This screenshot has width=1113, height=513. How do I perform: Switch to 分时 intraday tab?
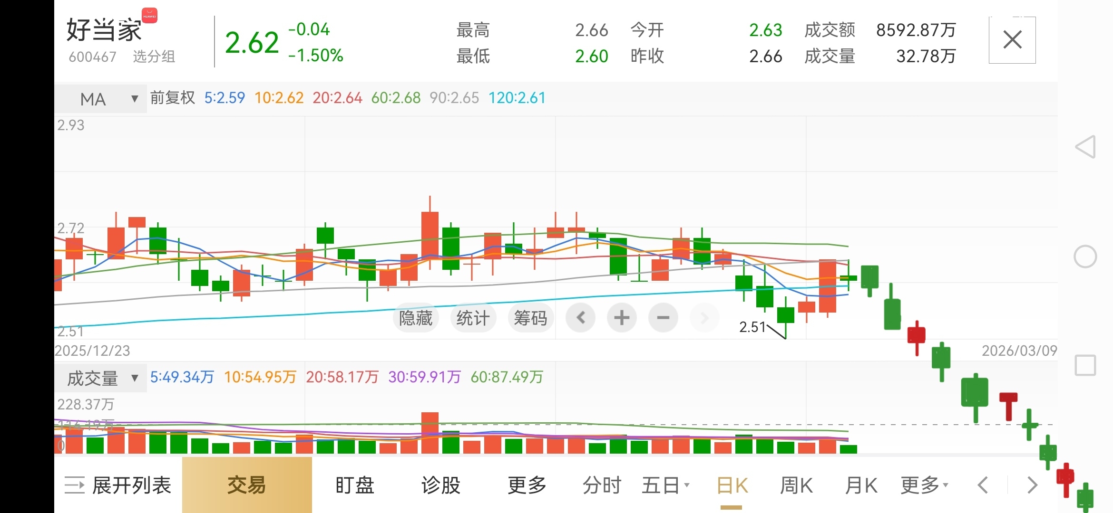pos(602,485)
